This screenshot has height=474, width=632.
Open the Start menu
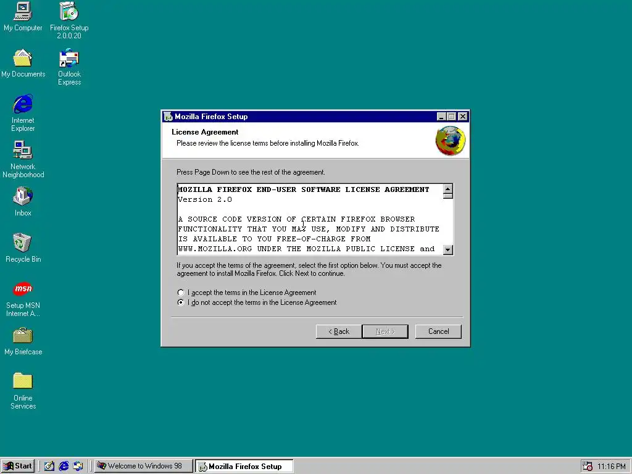click(17, 467)
